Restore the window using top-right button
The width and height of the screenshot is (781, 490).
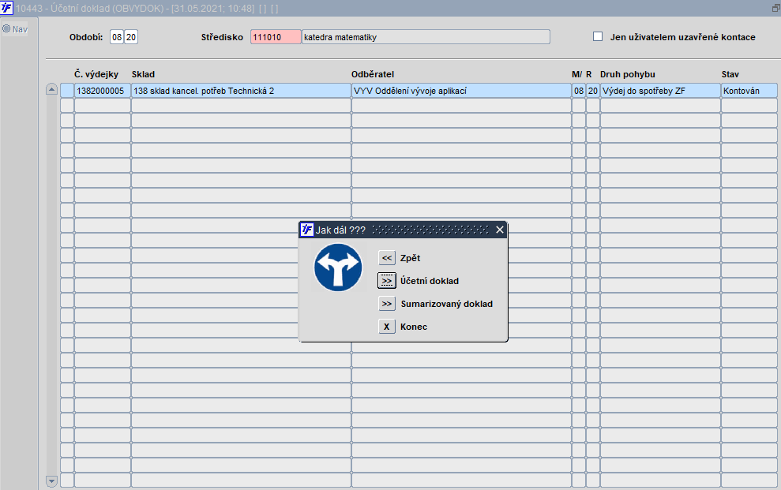pos(775,9)
